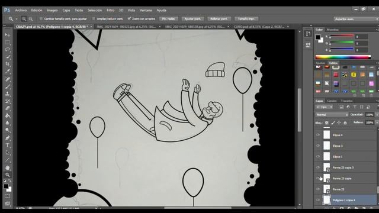Open the History panel icon
Image resolution: width=379 pixels, height=213 pixels.
308,34
